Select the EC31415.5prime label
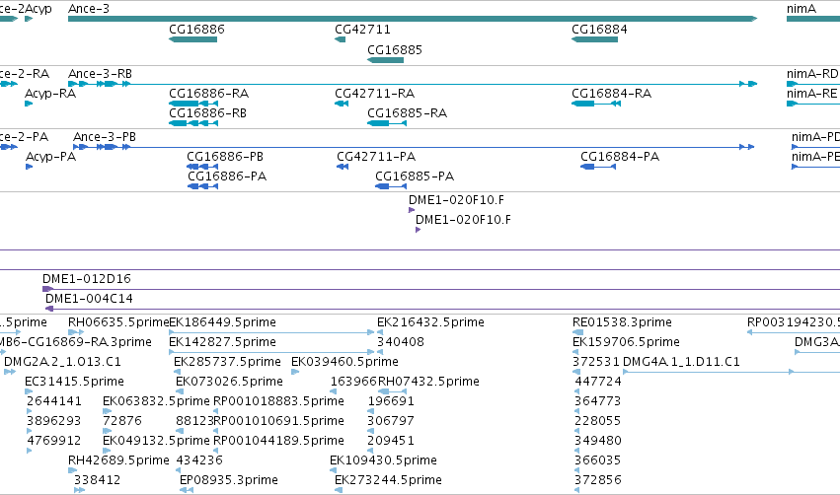 [74, 382]
